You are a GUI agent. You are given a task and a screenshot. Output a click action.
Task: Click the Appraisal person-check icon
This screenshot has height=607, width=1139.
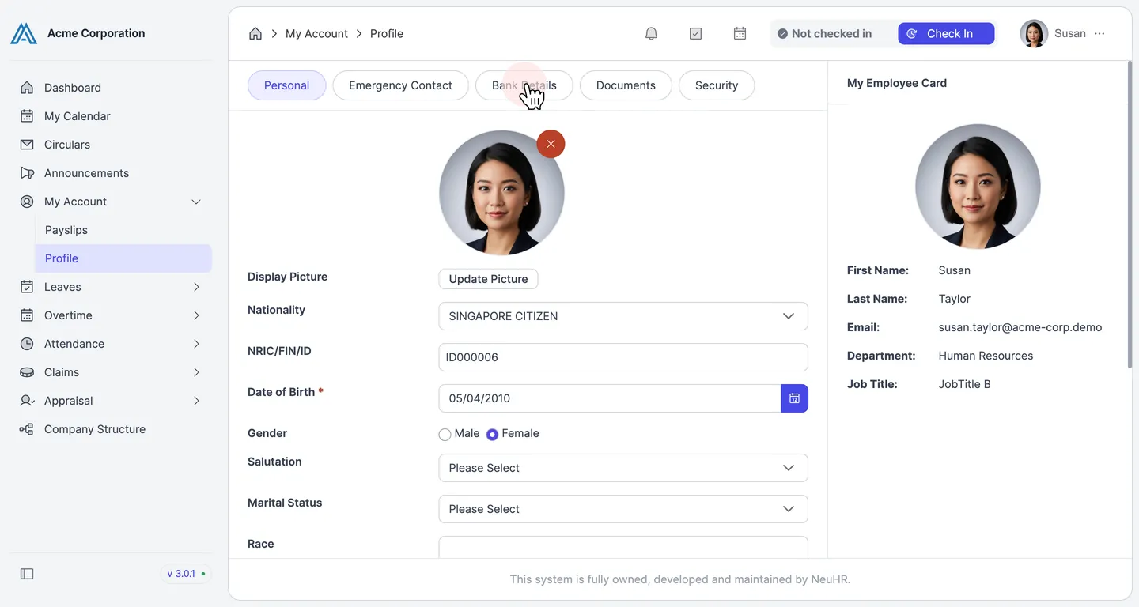click(27, 401)
